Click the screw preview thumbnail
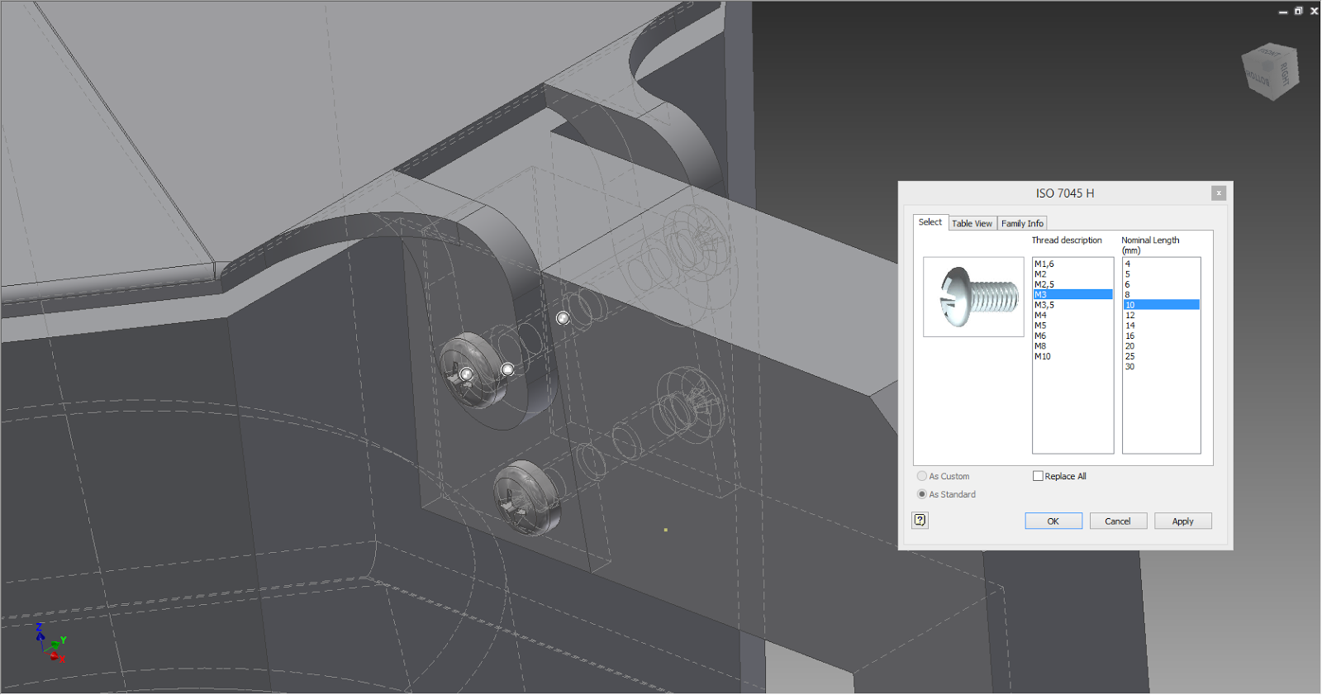Viewport: 1322px width, 695px height. coord(973,297)
